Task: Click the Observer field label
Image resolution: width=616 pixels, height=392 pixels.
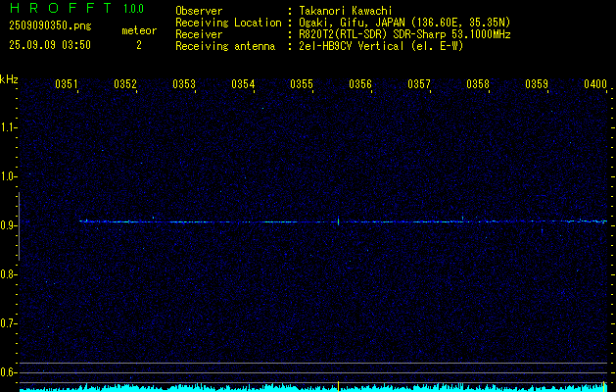Action: 199,11
